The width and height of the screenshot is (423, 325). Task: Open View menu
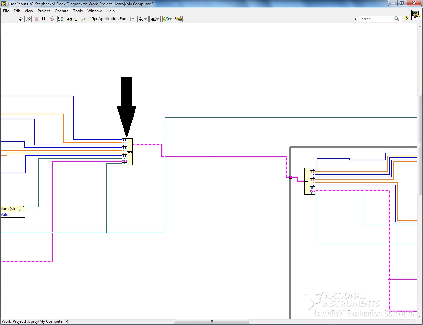coord(29,11)
